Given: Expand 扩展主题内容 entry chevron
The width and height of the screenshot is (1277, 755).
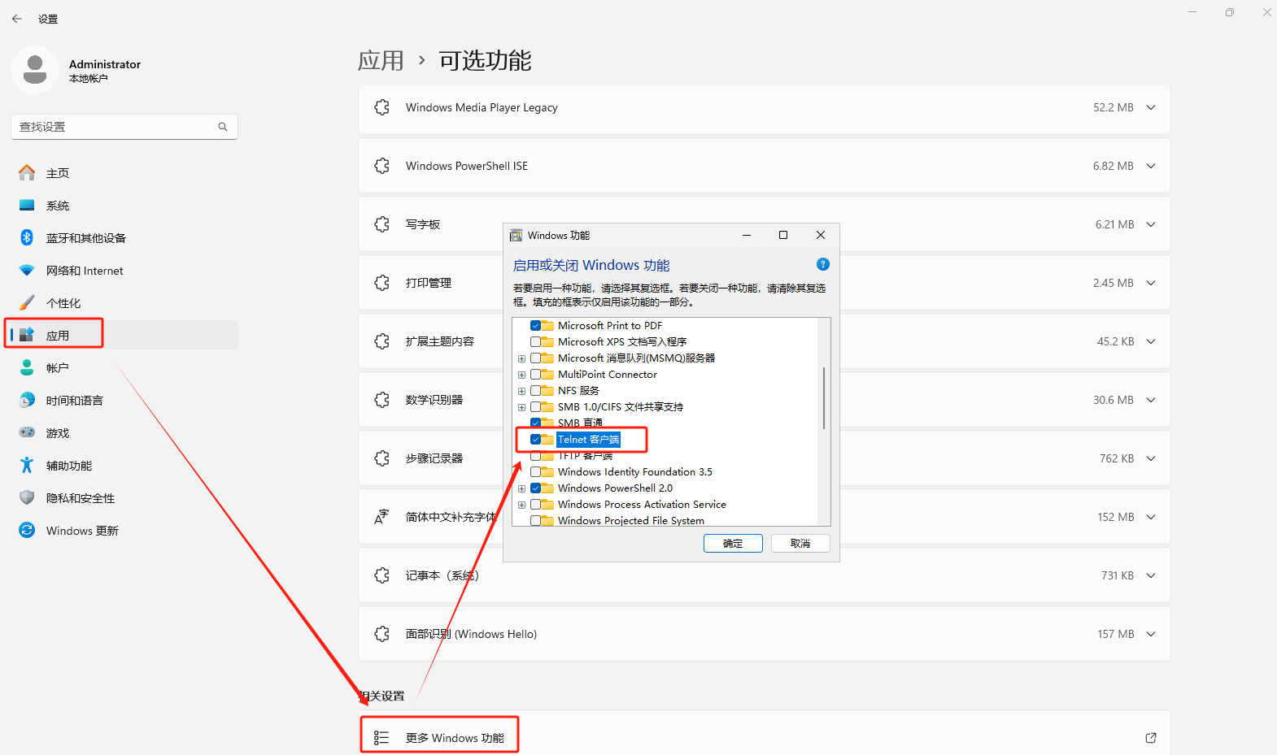Looking at the screenshot, I should (1151, 341).
